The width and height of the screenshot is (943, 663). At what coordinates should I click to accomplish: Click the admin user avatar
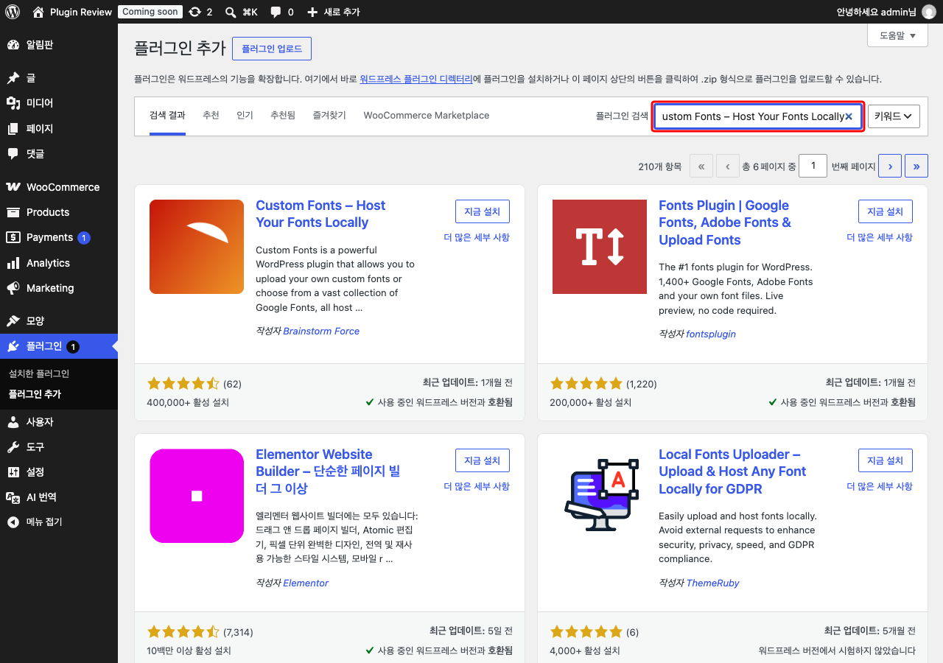pos(929,12)
